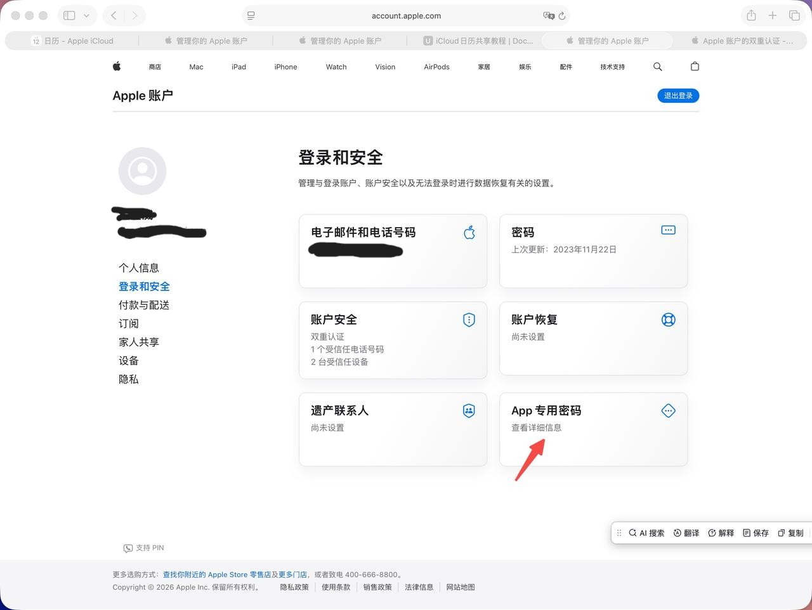Click the 退出登录 button

point(678,96)
